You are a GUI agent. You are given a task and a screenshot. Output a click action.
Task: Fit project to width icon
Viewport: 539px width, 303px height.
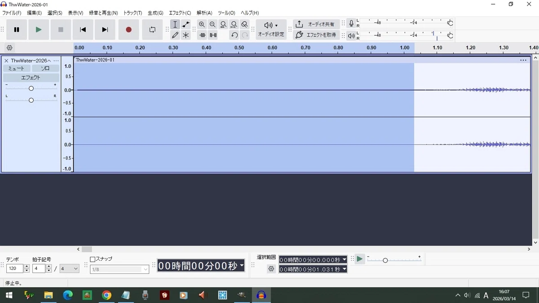click(x=234, y=24)
